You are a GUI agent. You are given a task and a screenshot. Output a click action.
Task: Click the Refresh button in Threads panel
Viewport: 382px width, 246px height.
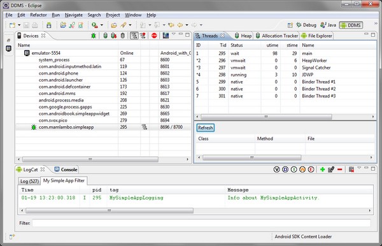(x=206, y=127)
